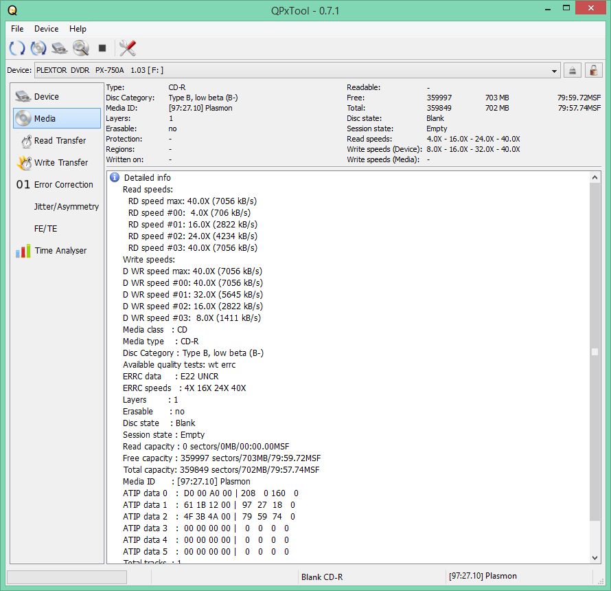Click the ERRC speeds : 4X 16X 24X 40X line
611x591 pixels.
tap(184, 388)
